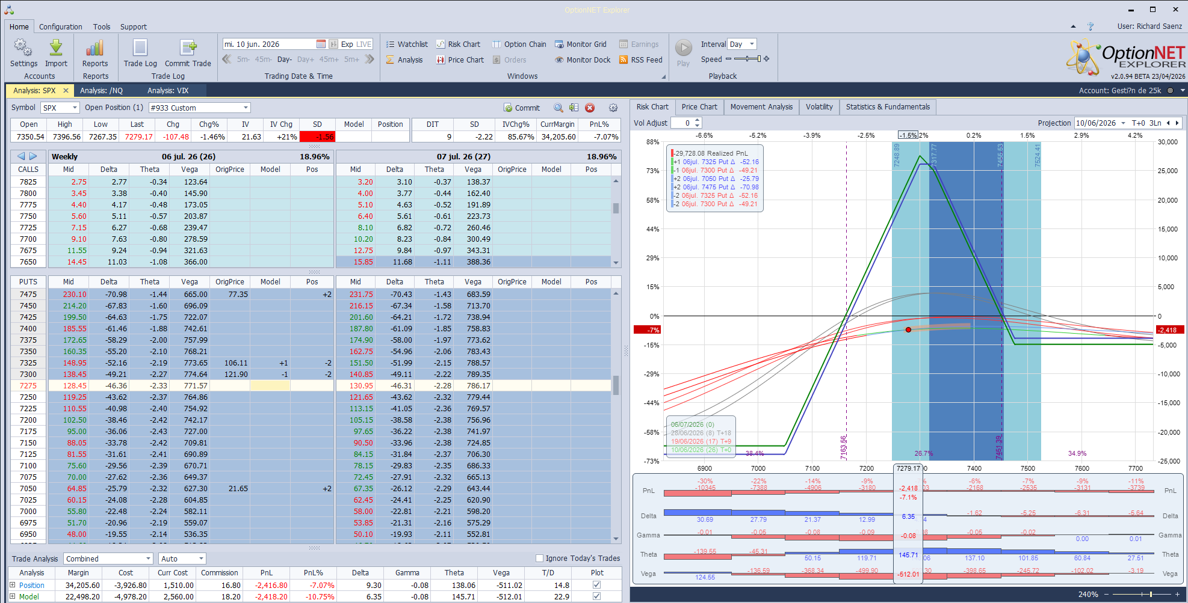Screen dimensions: 1188x603
Task: Open the Watchlist window
Action: click(407, 44)
